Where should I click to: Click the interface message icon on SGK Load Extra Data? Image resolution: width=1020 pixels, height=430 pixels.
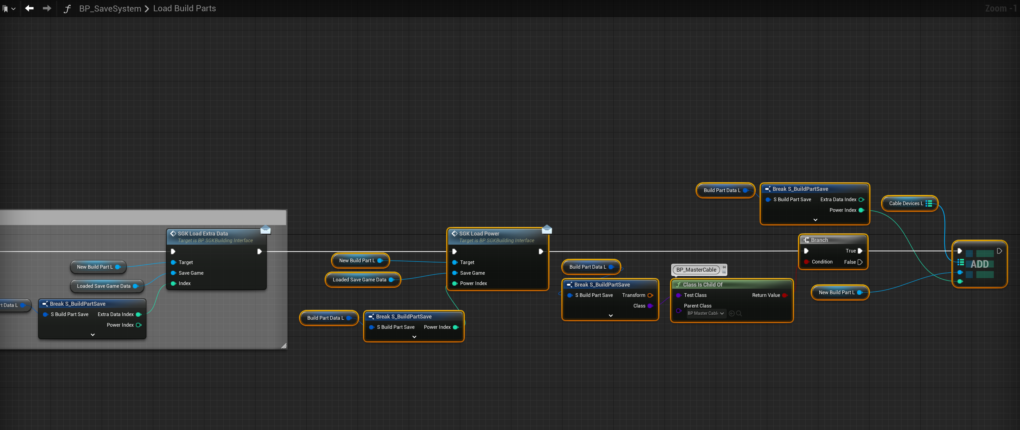tap(265, 230)
